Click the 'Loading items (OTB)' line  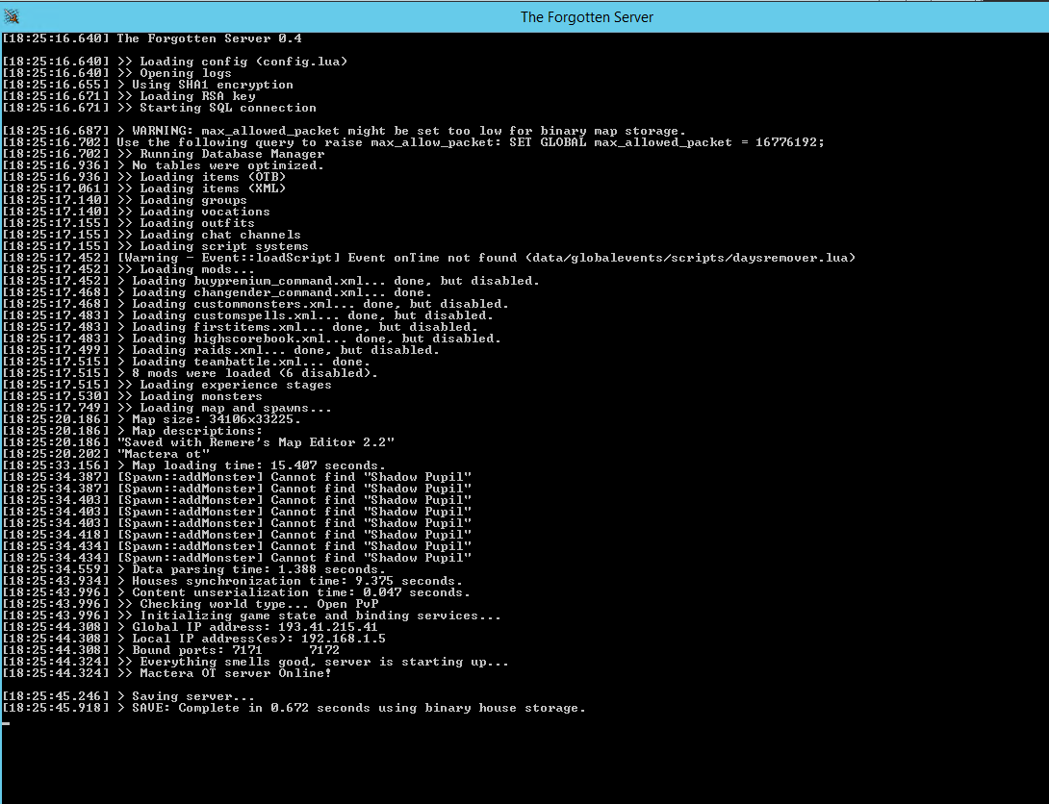click(x=143, y=177)
